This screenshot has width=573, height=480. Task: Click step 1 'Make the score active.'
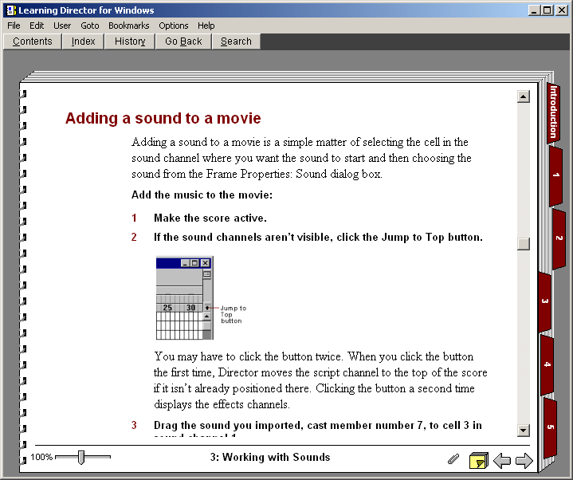tap(210, 218)
